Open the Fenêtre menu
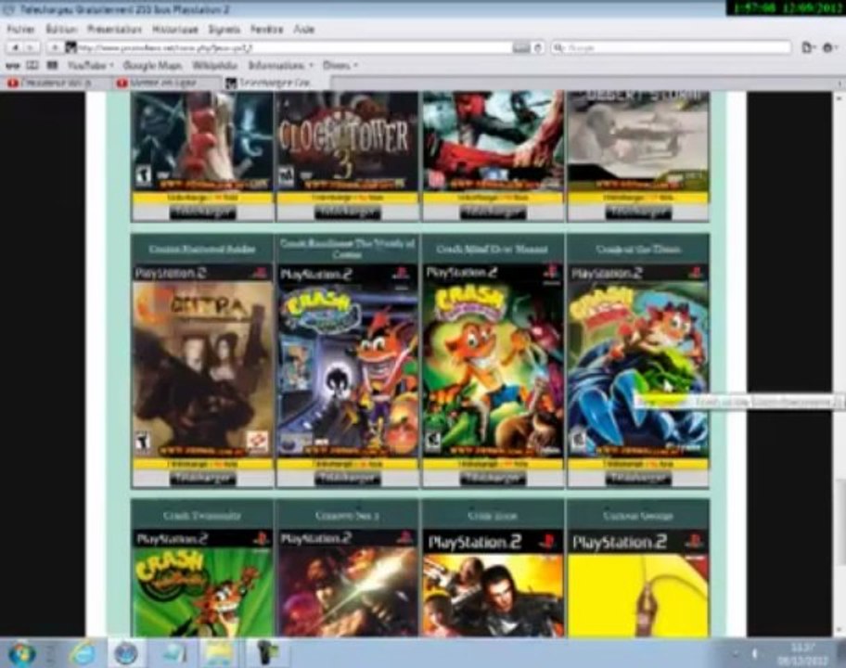This screenshot has width=846, height=668. pyautogui.click(x=266, y=29)
